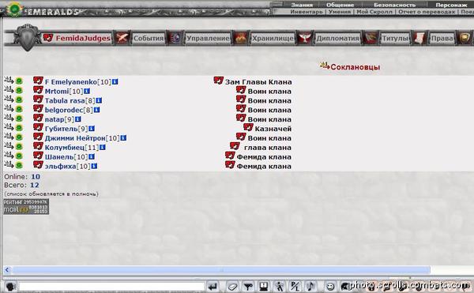Click the enter arrow icon beside chat input
Screen dimensions: 474x293
click(213, 287)
